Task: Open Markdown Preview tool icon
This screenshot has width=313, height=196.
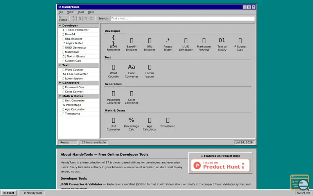Action: [204, 44]
